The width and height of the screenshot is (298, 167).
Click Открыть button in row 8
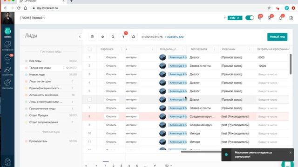[111, 116]
